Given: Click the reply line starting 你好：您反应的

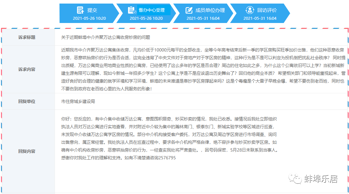Looking at the screenshot, I should point(169,119).
